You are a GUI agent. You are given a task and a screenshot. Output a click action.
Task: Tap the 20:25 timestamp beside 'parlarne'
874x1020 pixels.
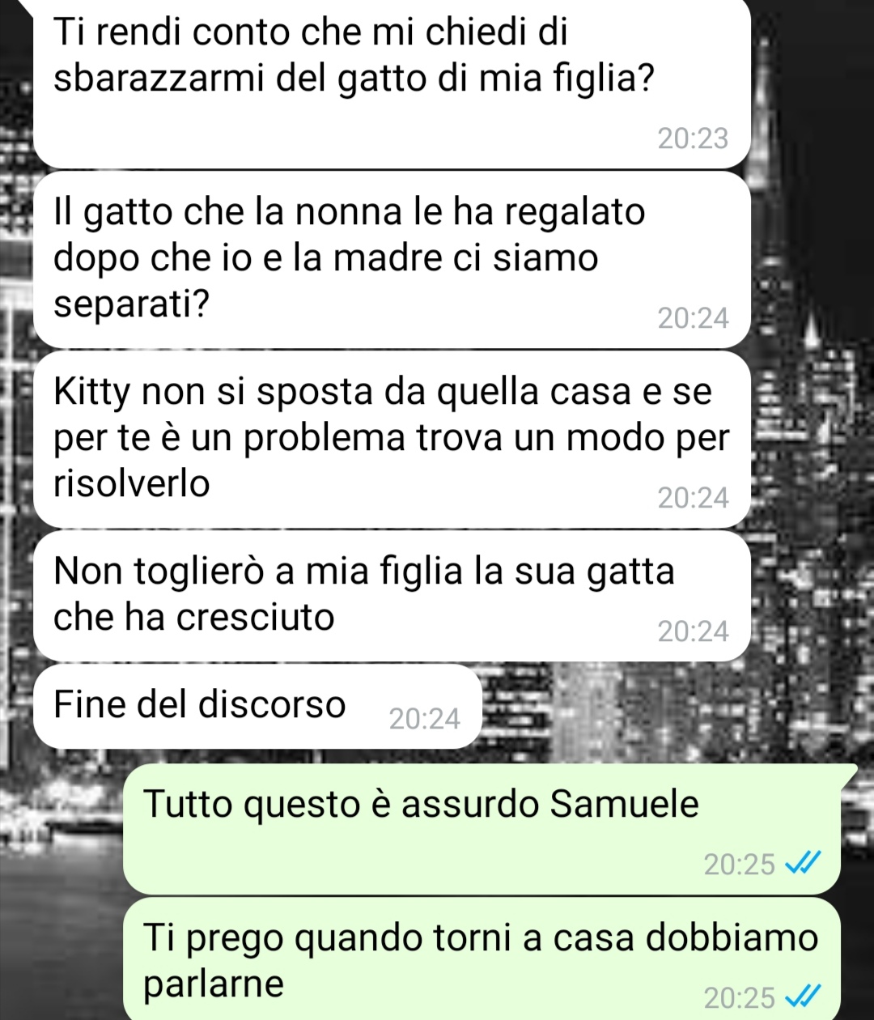(x=740, y=998)
